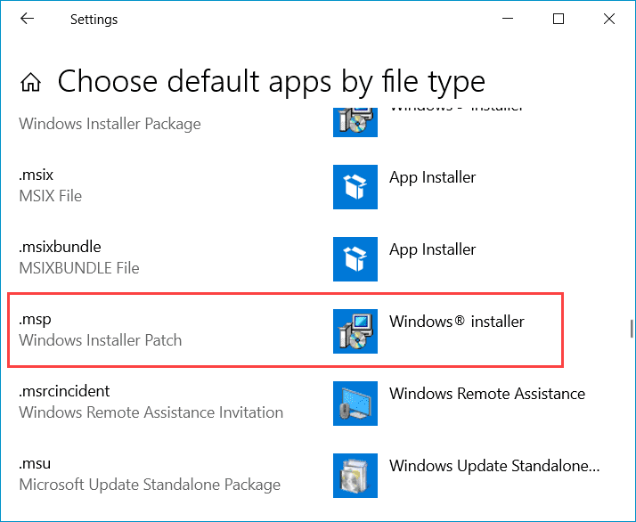The height and width of the screenshot is (522, 636).
Task: Click Microsoft Update Standalone Package description
Action: (x=150, y=485)
